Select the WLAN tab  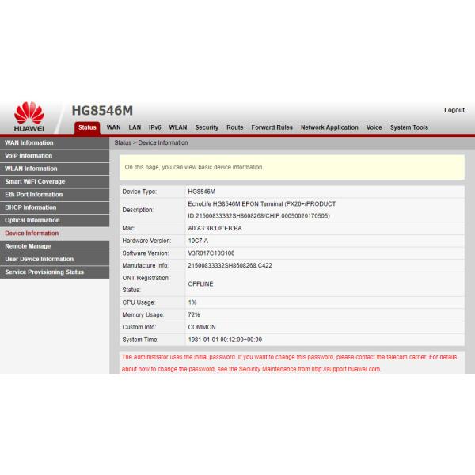[178, 127]
